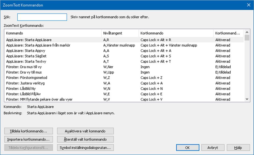Click the 'A,T' Nivåtangent cell
This screenshot has height=155, width=254.
[106, 62]
